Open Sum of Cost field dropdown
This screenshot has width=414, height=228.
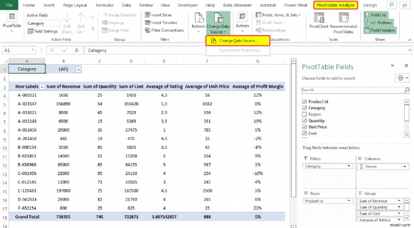point(399,214)
